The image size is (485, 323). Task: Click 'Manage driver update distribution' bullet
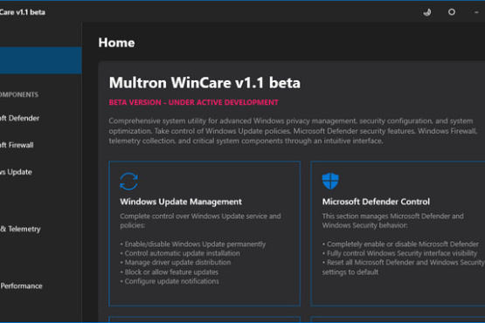(176, 263)
